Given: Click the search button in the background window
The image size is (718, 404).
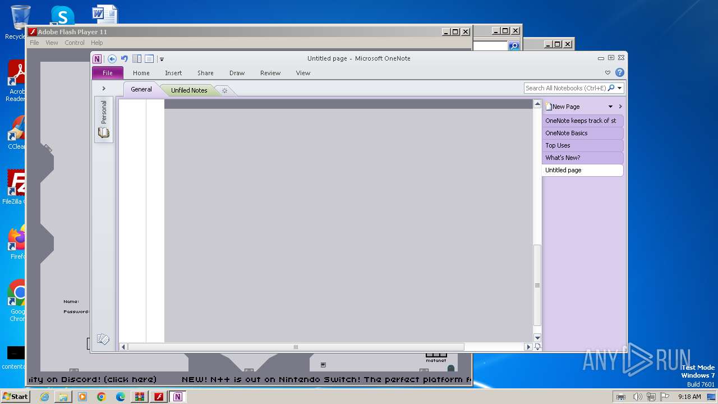Looking at the screenshot, I should click(514, 46).
